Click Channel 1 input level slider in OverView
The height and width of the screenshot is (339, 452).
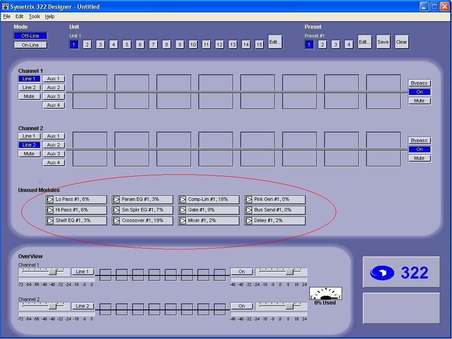53,271
